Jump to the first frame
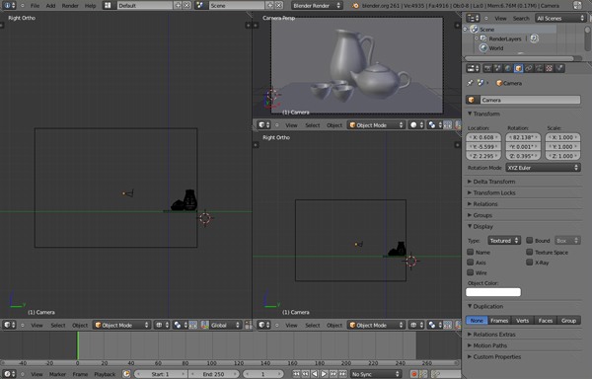 tap(296, 374)
